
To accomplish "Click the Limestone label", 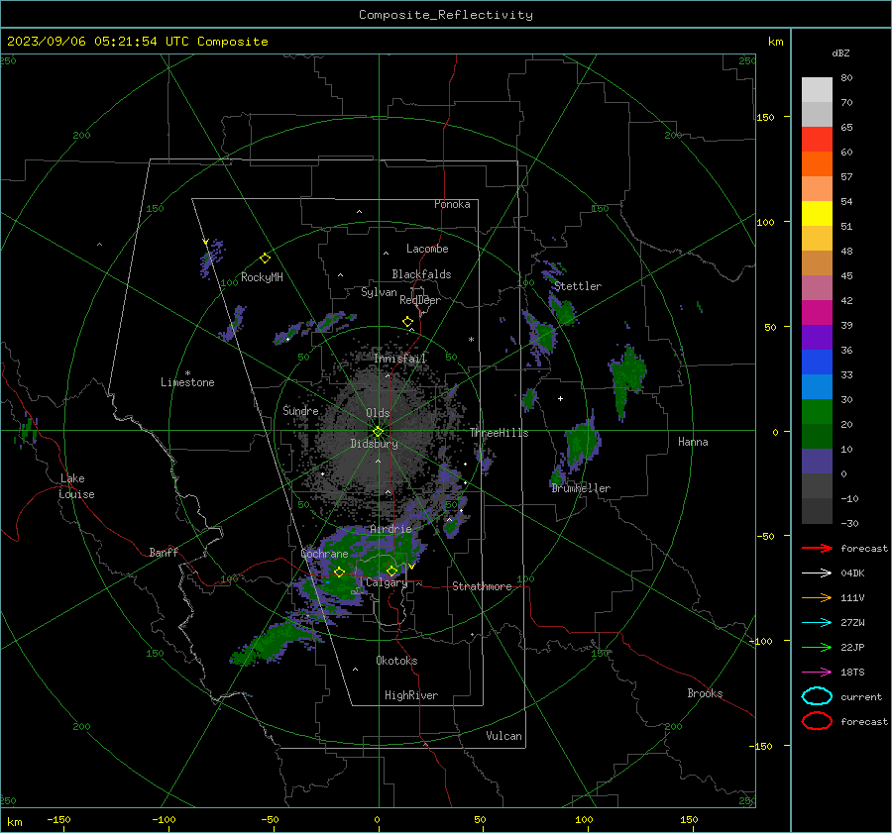I will pyautogui.click(x=187, y=382).
